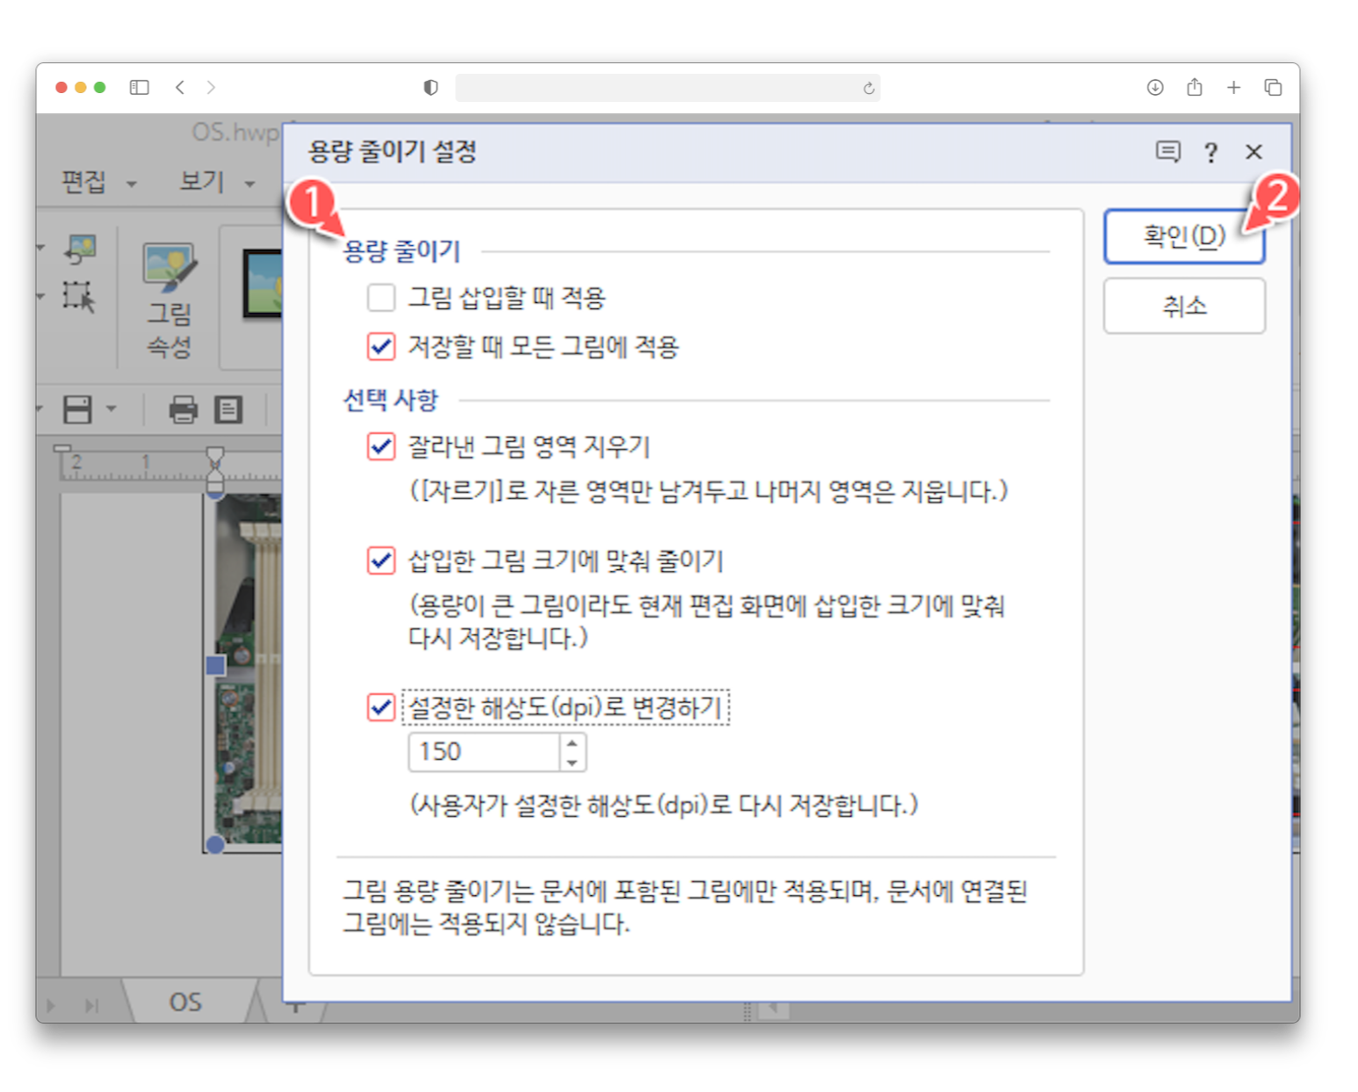
Task: Open the 보기 menu dropdown arrow
Action: [x=251, y=184]
